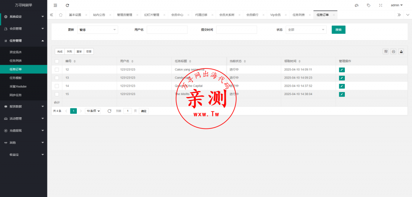Switch to the 代理迁移 tab
412x197 pixels.
pos(201,15)
